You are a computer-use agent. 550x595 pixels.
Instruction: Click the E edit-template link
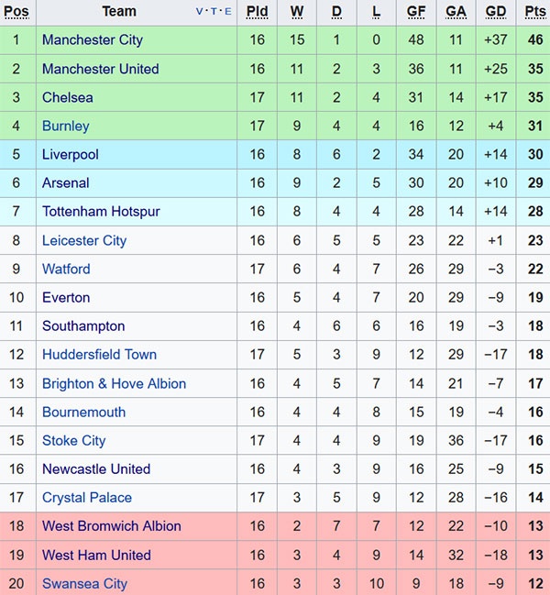pyautogui.click(x=227, y=13)
